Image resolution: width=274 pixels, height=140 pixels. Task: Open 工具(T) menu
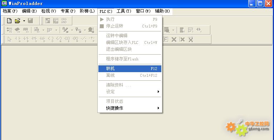(124, 11)
